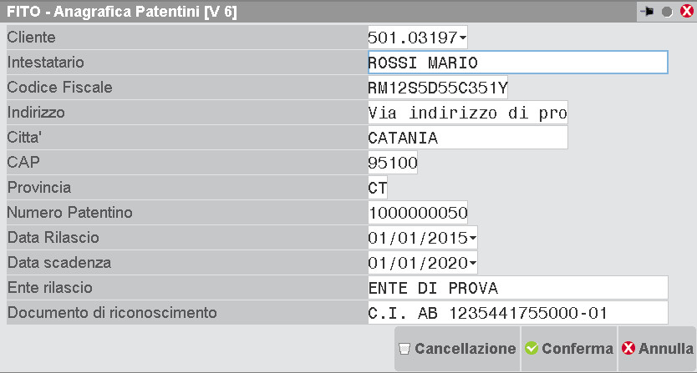This screenshot has width=697, height=373.
Task: Click the CAP field showing 95100
Action: tap(393, 163)
